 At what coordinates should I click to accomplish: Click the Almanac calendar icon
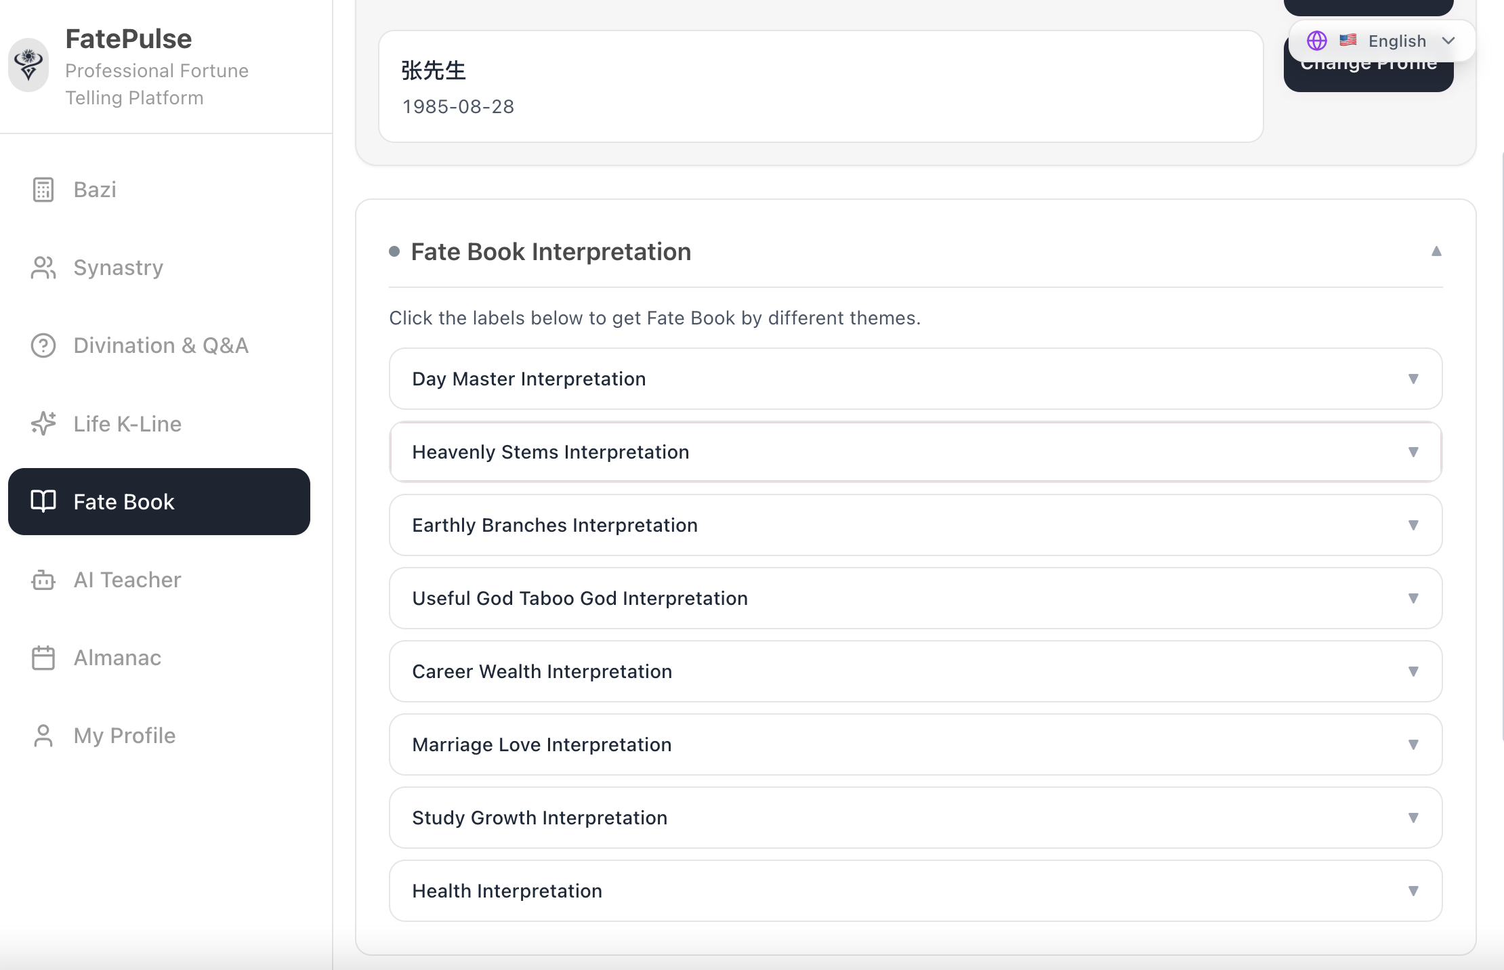(x=43, y=658)
